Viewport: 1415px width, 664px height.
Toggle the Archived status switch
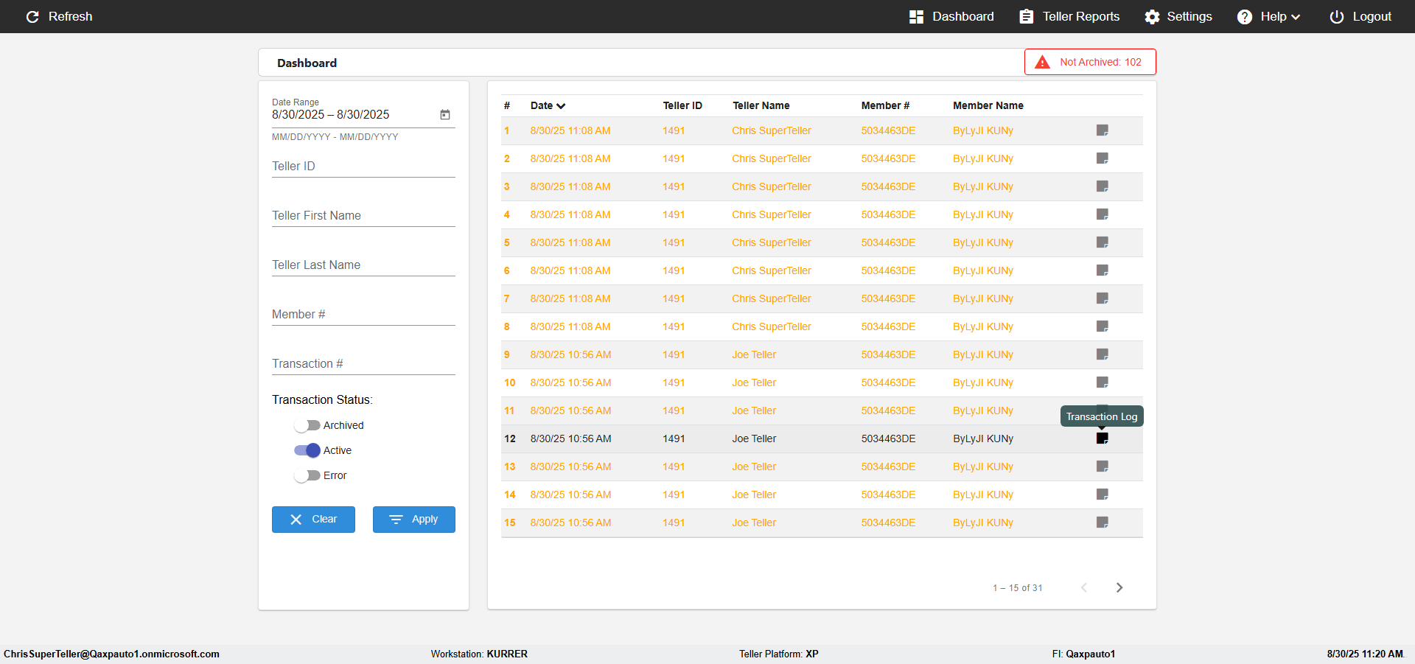click(307, 425)
